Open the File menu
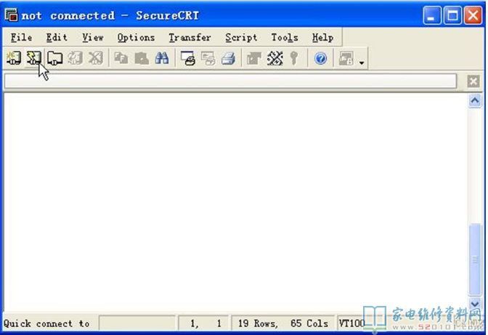 [x=21, y=37]
